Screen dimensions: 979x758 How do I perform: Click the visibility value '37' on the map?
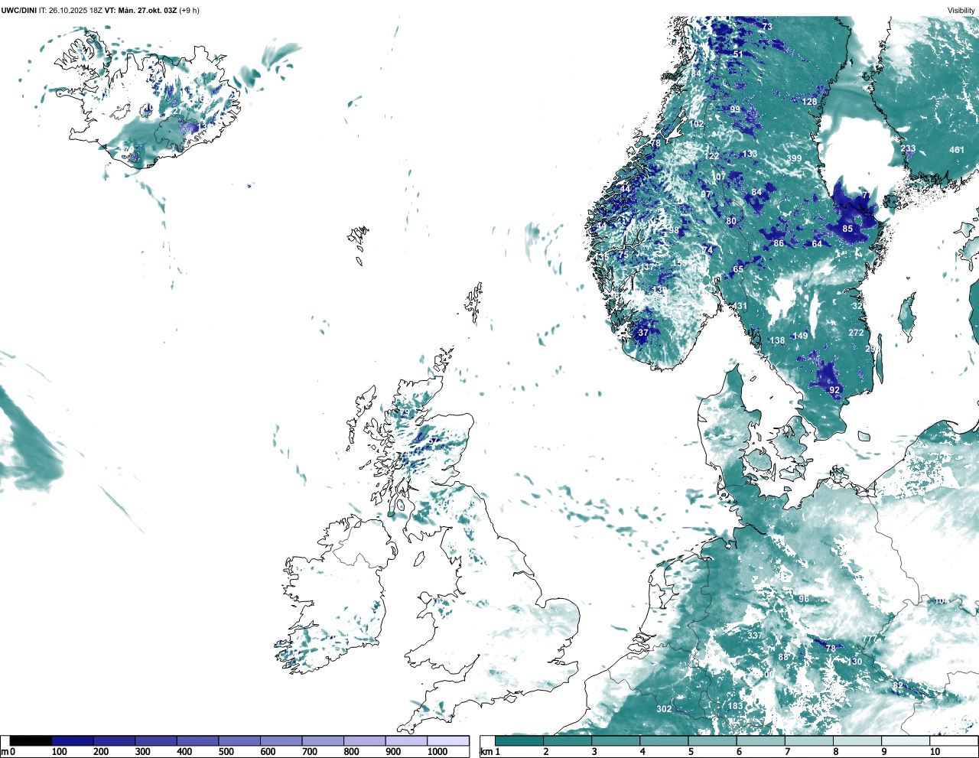click(643, 333)
